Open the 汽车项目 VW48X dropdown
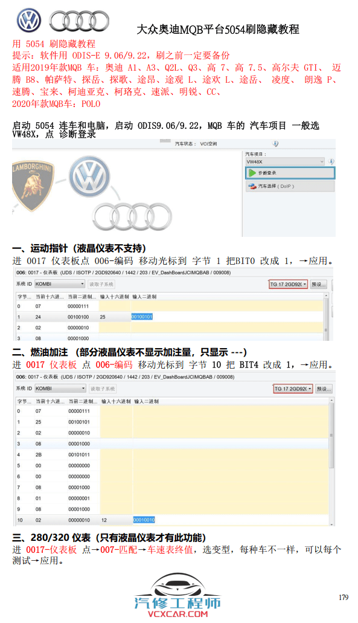Screen dimensions: 358x623 (286, 162)
